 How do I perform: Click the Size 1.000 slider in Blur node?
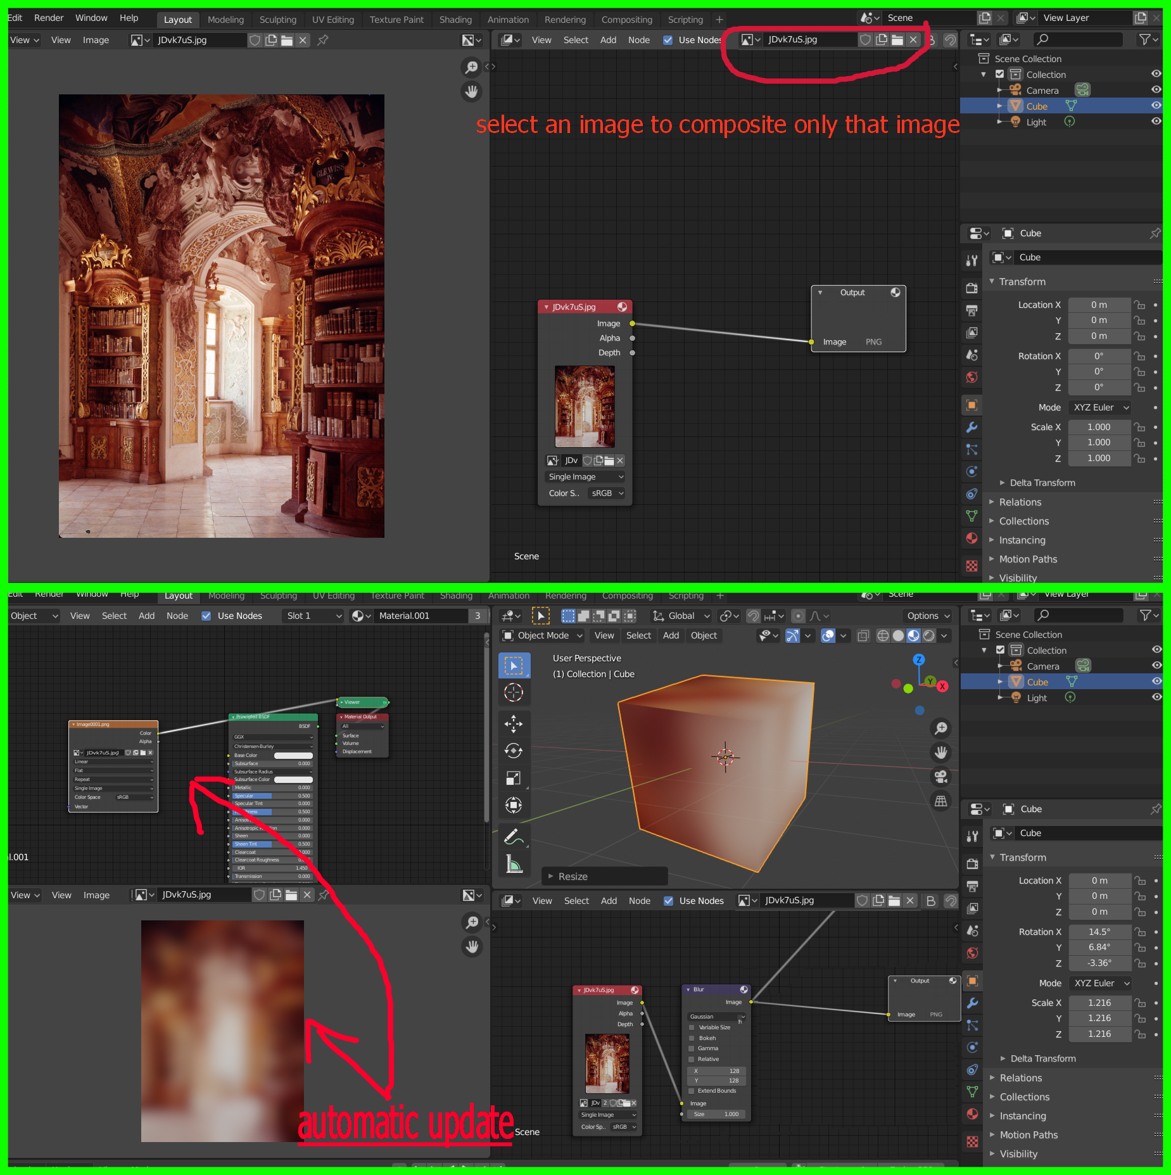[x=716, y=1114]
